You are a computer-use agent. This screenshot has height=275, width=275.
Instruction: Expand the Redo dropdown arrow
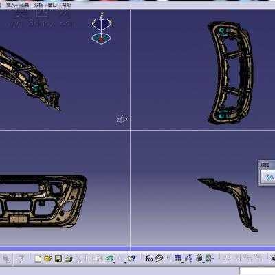[x=125, y=263]
